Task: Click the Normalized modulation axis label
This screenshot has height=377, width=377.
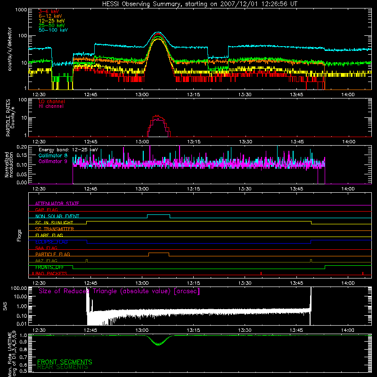Action: (9, 164)
